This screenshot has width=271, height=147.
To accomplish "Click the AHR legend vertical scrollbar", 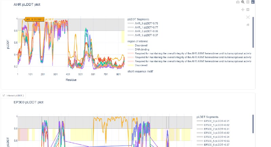I will click(253, 32).
